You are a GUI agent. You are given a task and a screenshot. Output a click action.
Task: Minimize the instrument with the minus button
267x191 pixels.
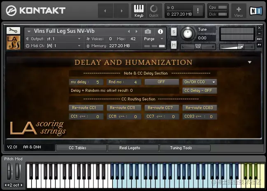tap(259, 33)
